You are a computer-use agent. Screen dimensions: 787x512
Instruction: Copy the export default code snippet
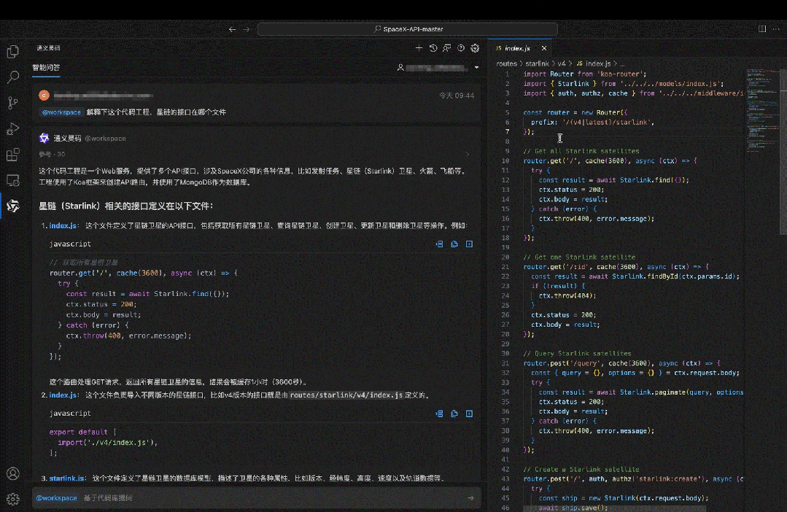pos(454,414)
